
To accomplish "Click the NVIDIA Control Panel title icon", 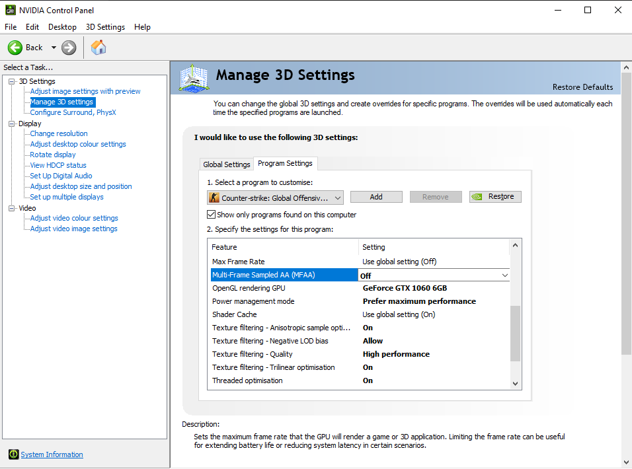I will pyautogui.click(x=9, y=10).
